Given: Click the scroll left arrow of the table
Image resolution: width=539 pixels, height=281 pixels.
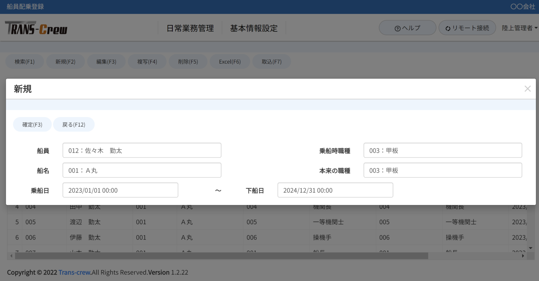Looking at the screenshot, I should 11,256.
